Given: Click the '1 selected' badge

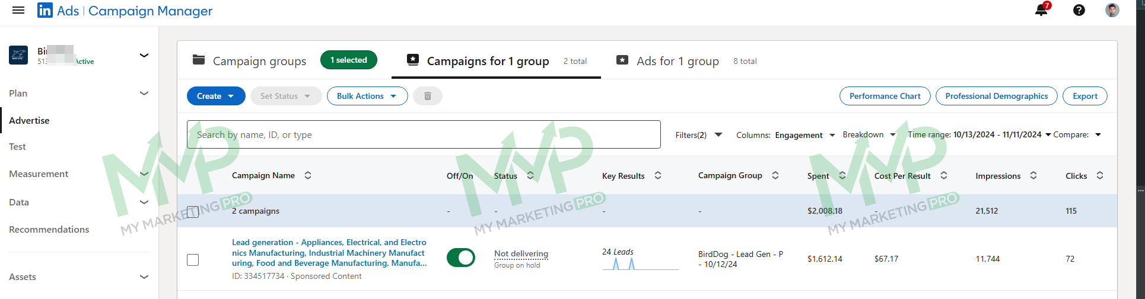Looking at the screenshot, I should pos(349,60).
